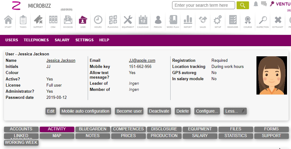Click Jessica Jackson's avatar picture
This screenshot has height=149, width=291.
point(271,75)
